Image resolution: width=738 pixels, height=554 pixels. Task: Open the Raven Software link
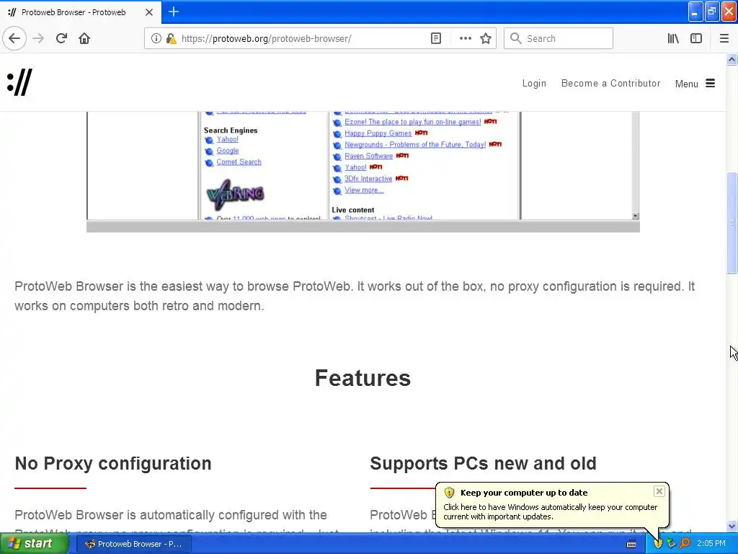pos(368,156)
